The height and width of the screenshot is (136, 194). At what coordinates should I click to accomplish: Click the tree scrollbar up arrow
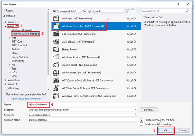[x=48, y=9]
